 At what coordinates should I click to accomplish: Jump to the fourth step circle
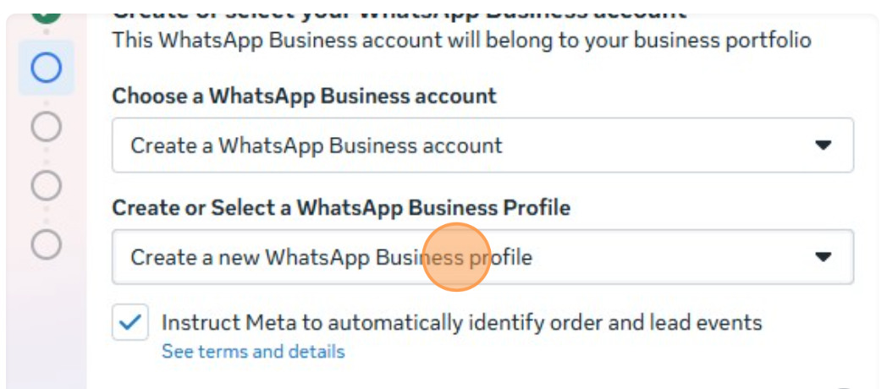(46, 184)
